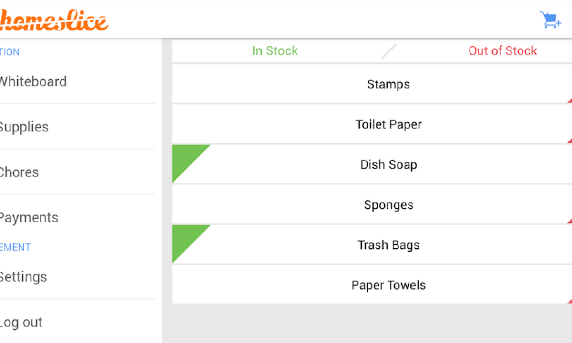The image size is (572, 343).
Task: Open Settings from the sidebar
Action: click(x=23, y=277)
